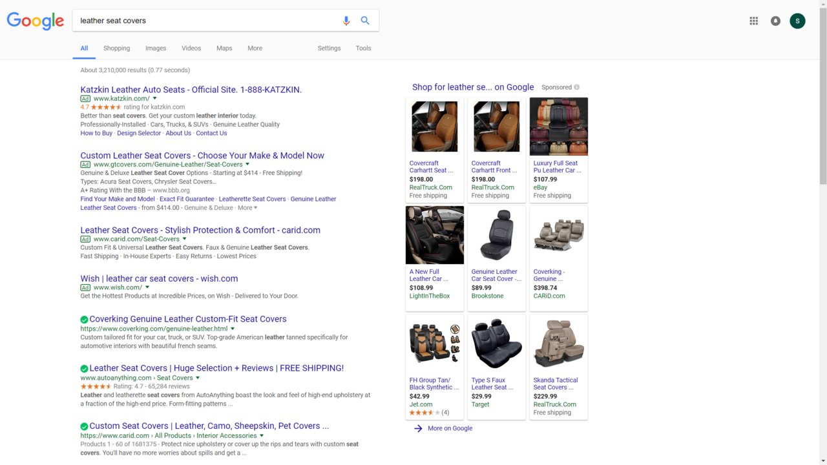Start voice search with microphone icon
Viewport: 827px width, 465px height.
(346, 21)
